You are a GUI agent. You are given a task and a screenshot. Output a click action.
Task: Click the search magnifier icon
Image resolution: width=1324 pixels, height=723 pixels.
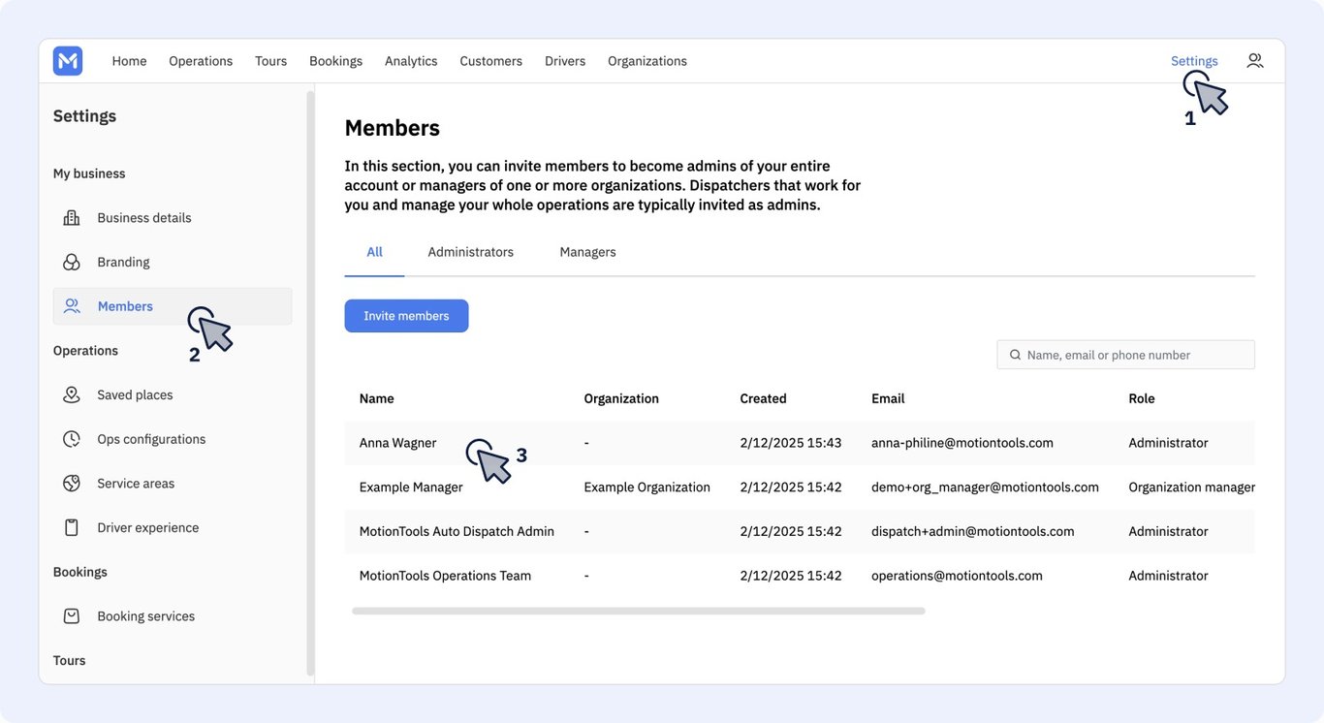click(1015, 355)
